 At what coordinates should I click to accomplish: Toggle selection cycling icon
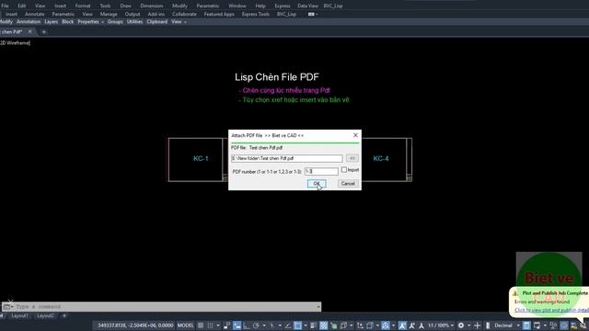333,325
